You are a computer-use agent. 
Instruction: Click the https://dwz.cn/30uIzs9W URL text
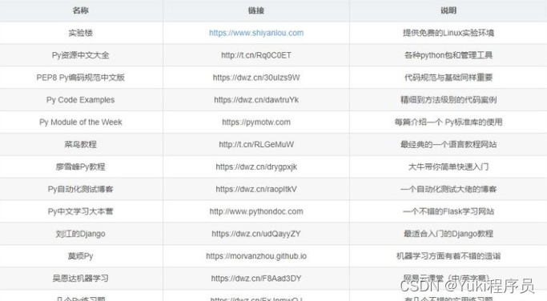[x=256, y=78]
